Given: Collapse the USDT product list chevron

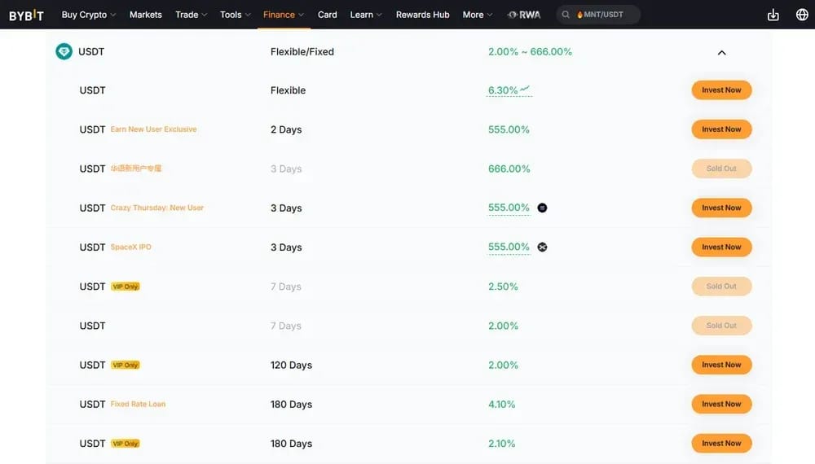Looking at the screenshot, I should (x=721, y=52).
